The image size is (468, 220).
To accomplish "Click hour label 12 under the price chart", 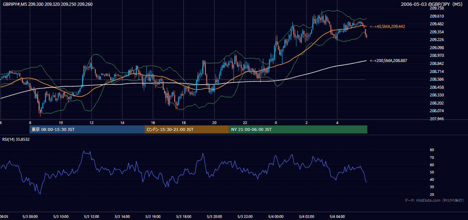I will coord(92,123).
